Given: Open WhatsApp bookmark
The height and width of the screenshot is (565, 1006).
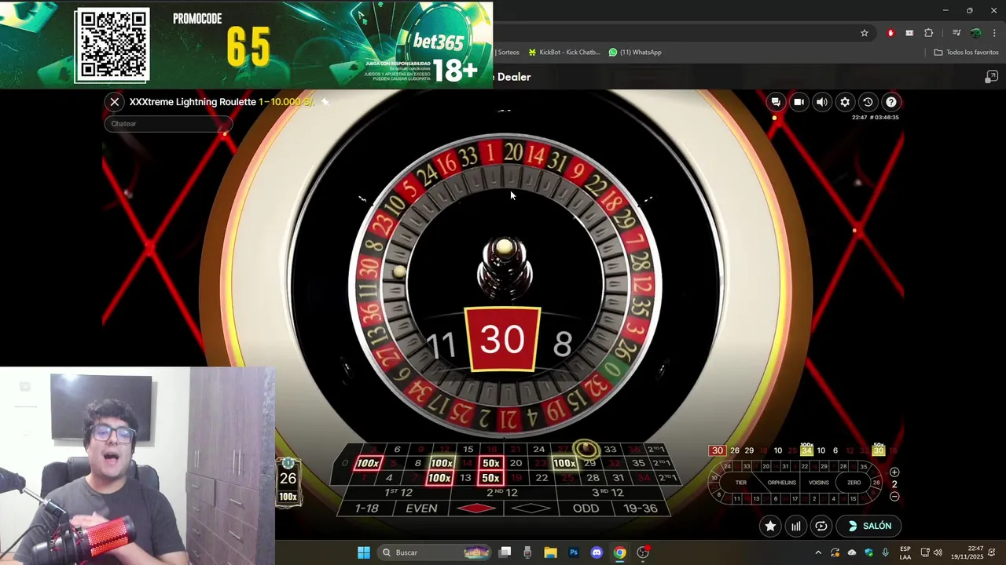Looking at the screenshot, I should (x=635, y=53).
